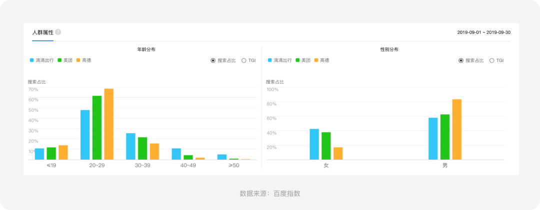Screen dimensions: 540x210
Task: Toggle 高德 legend in age distribution chart
Action: click(x=83, y=60)
